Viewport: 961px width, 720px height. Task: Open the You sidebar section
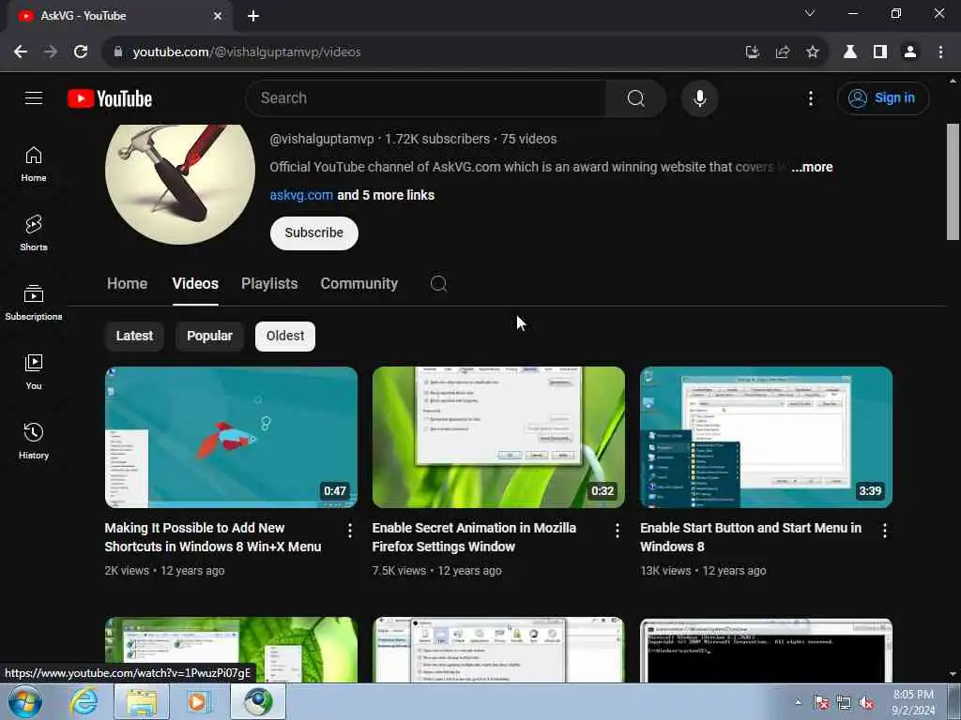(x=34, y=371)
